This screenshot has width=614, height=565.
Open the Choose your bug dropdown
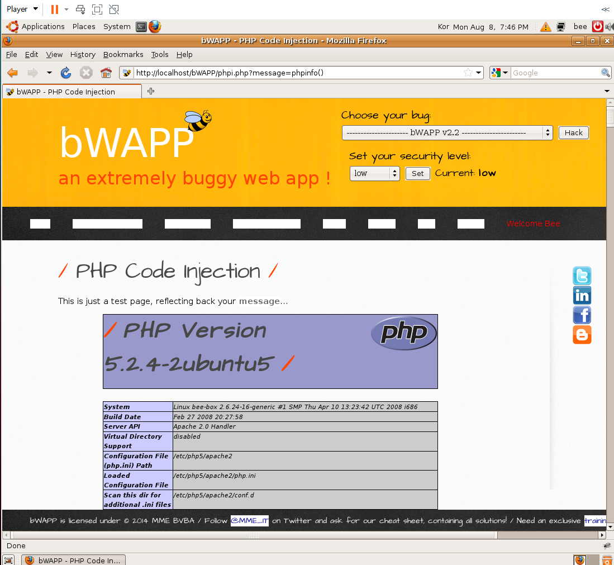[447, 133]
